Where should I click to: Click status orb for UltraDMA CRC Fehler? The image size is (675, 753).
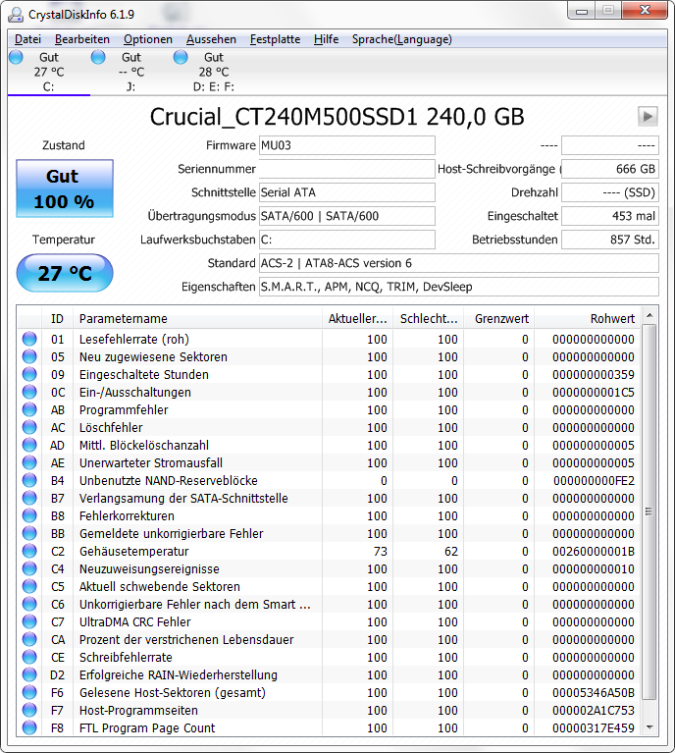29,621
